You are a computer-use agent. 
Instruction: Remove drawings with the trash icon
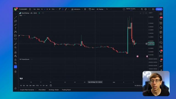click(15, 72)
